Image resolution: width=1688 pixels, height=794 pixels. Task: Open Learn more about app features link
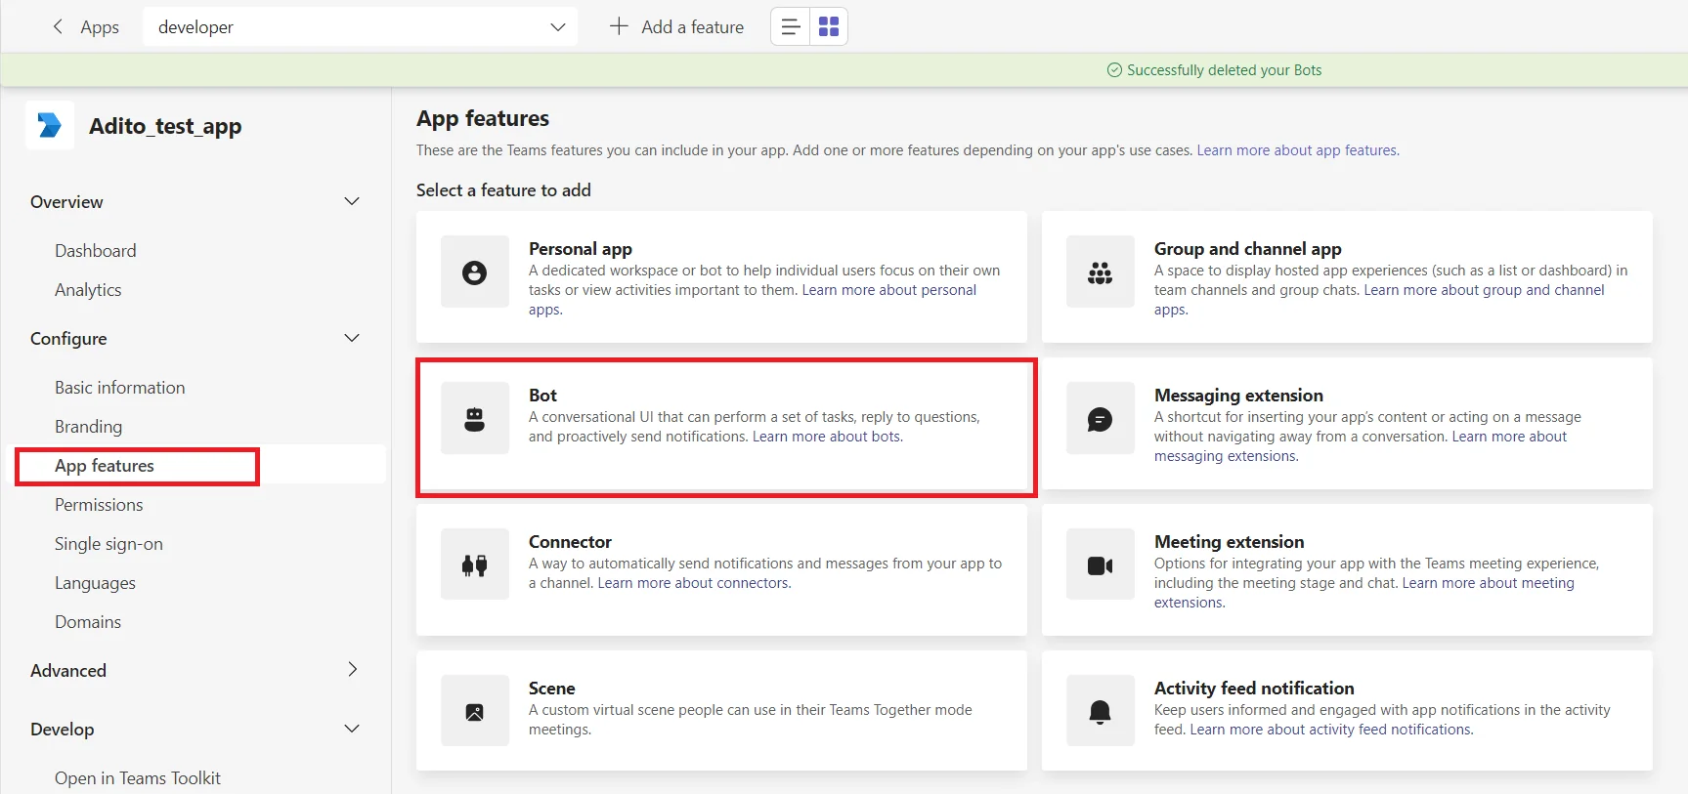1298,150
